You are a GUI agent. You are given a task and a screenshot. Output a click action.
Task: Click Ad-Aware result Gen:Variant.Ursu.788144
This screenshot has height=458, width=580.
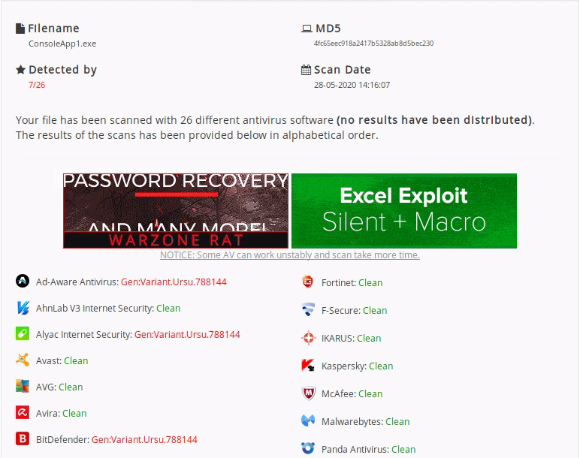click(174, 282)
